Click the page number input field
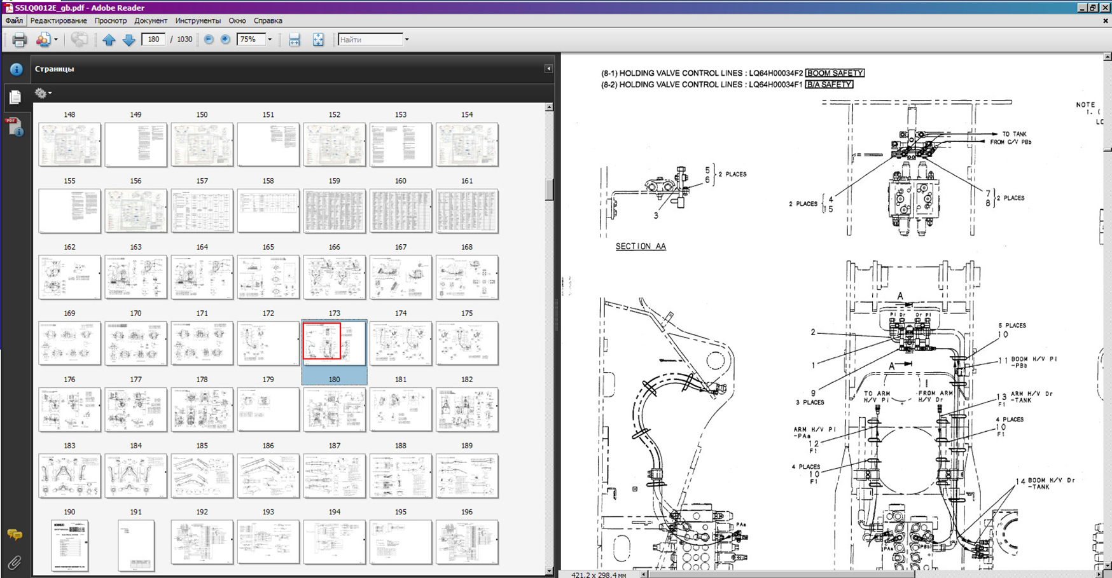This screenshot has height=578, width=1112. [153, 39]
